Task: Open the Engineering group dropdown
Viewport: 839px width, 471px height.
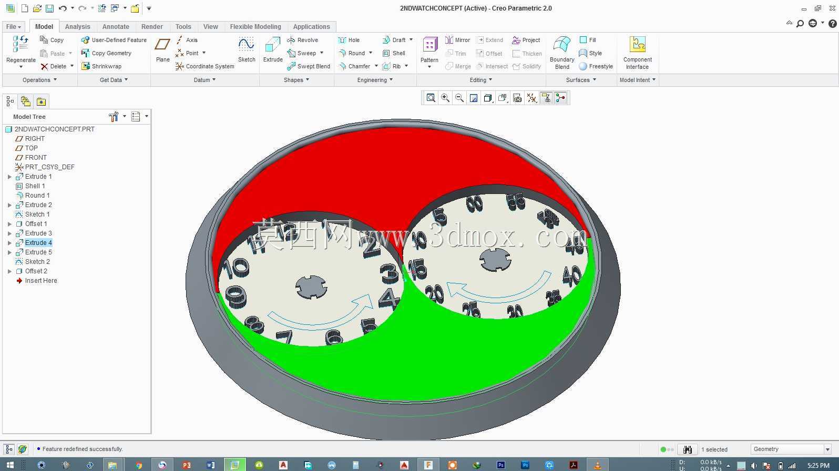Action: coord(375,80)
